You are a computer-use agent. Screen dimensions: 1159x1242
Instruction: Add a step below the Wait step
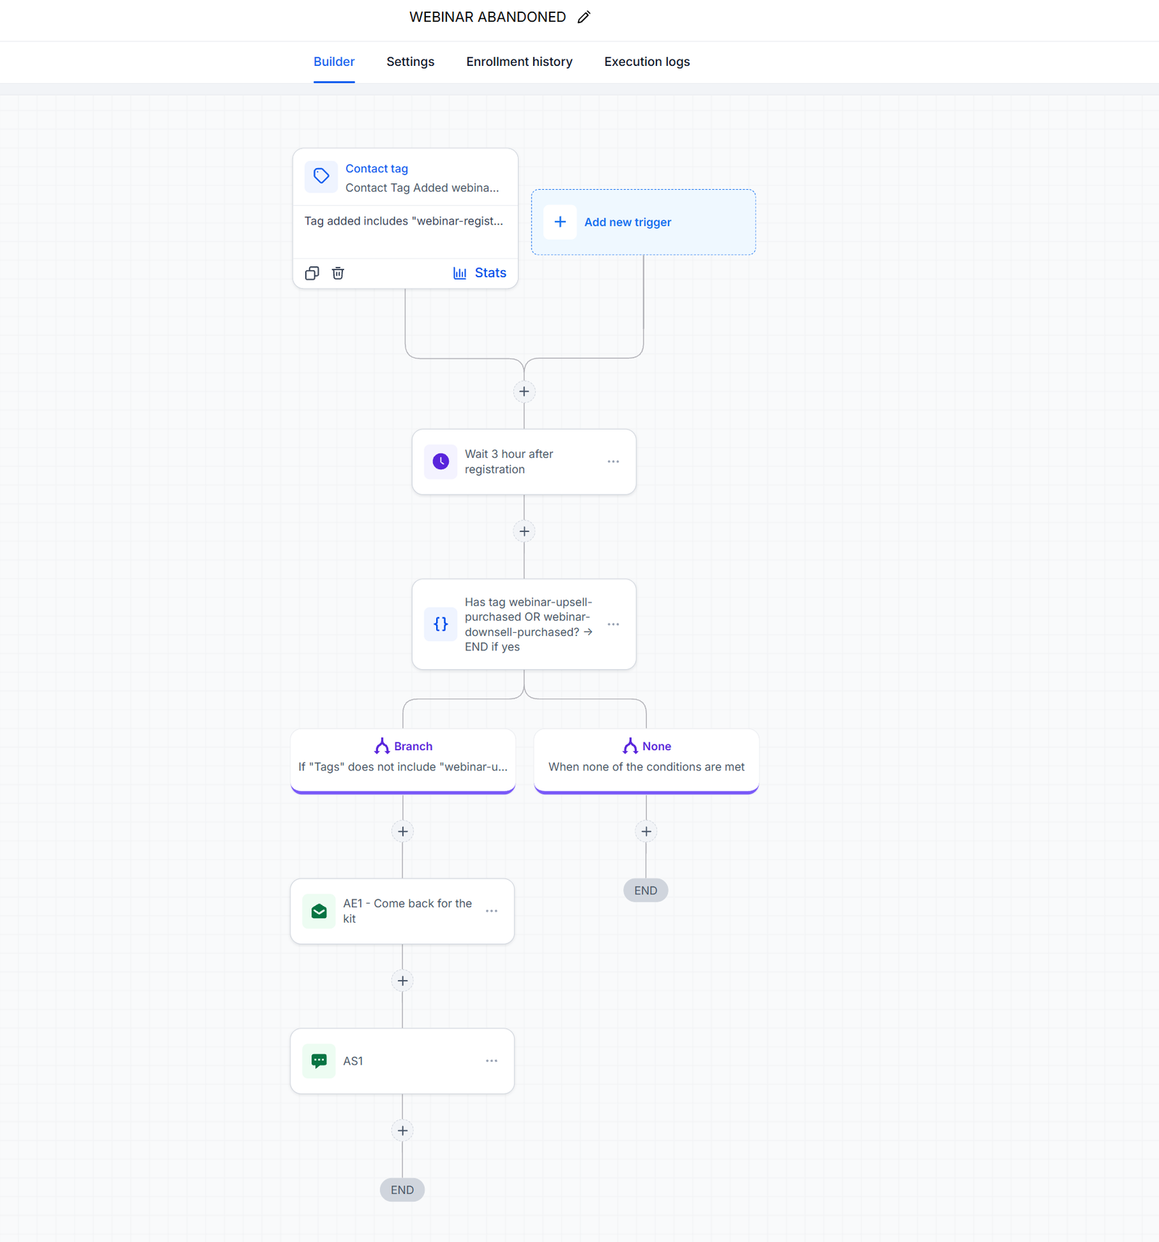click(524, 532)
